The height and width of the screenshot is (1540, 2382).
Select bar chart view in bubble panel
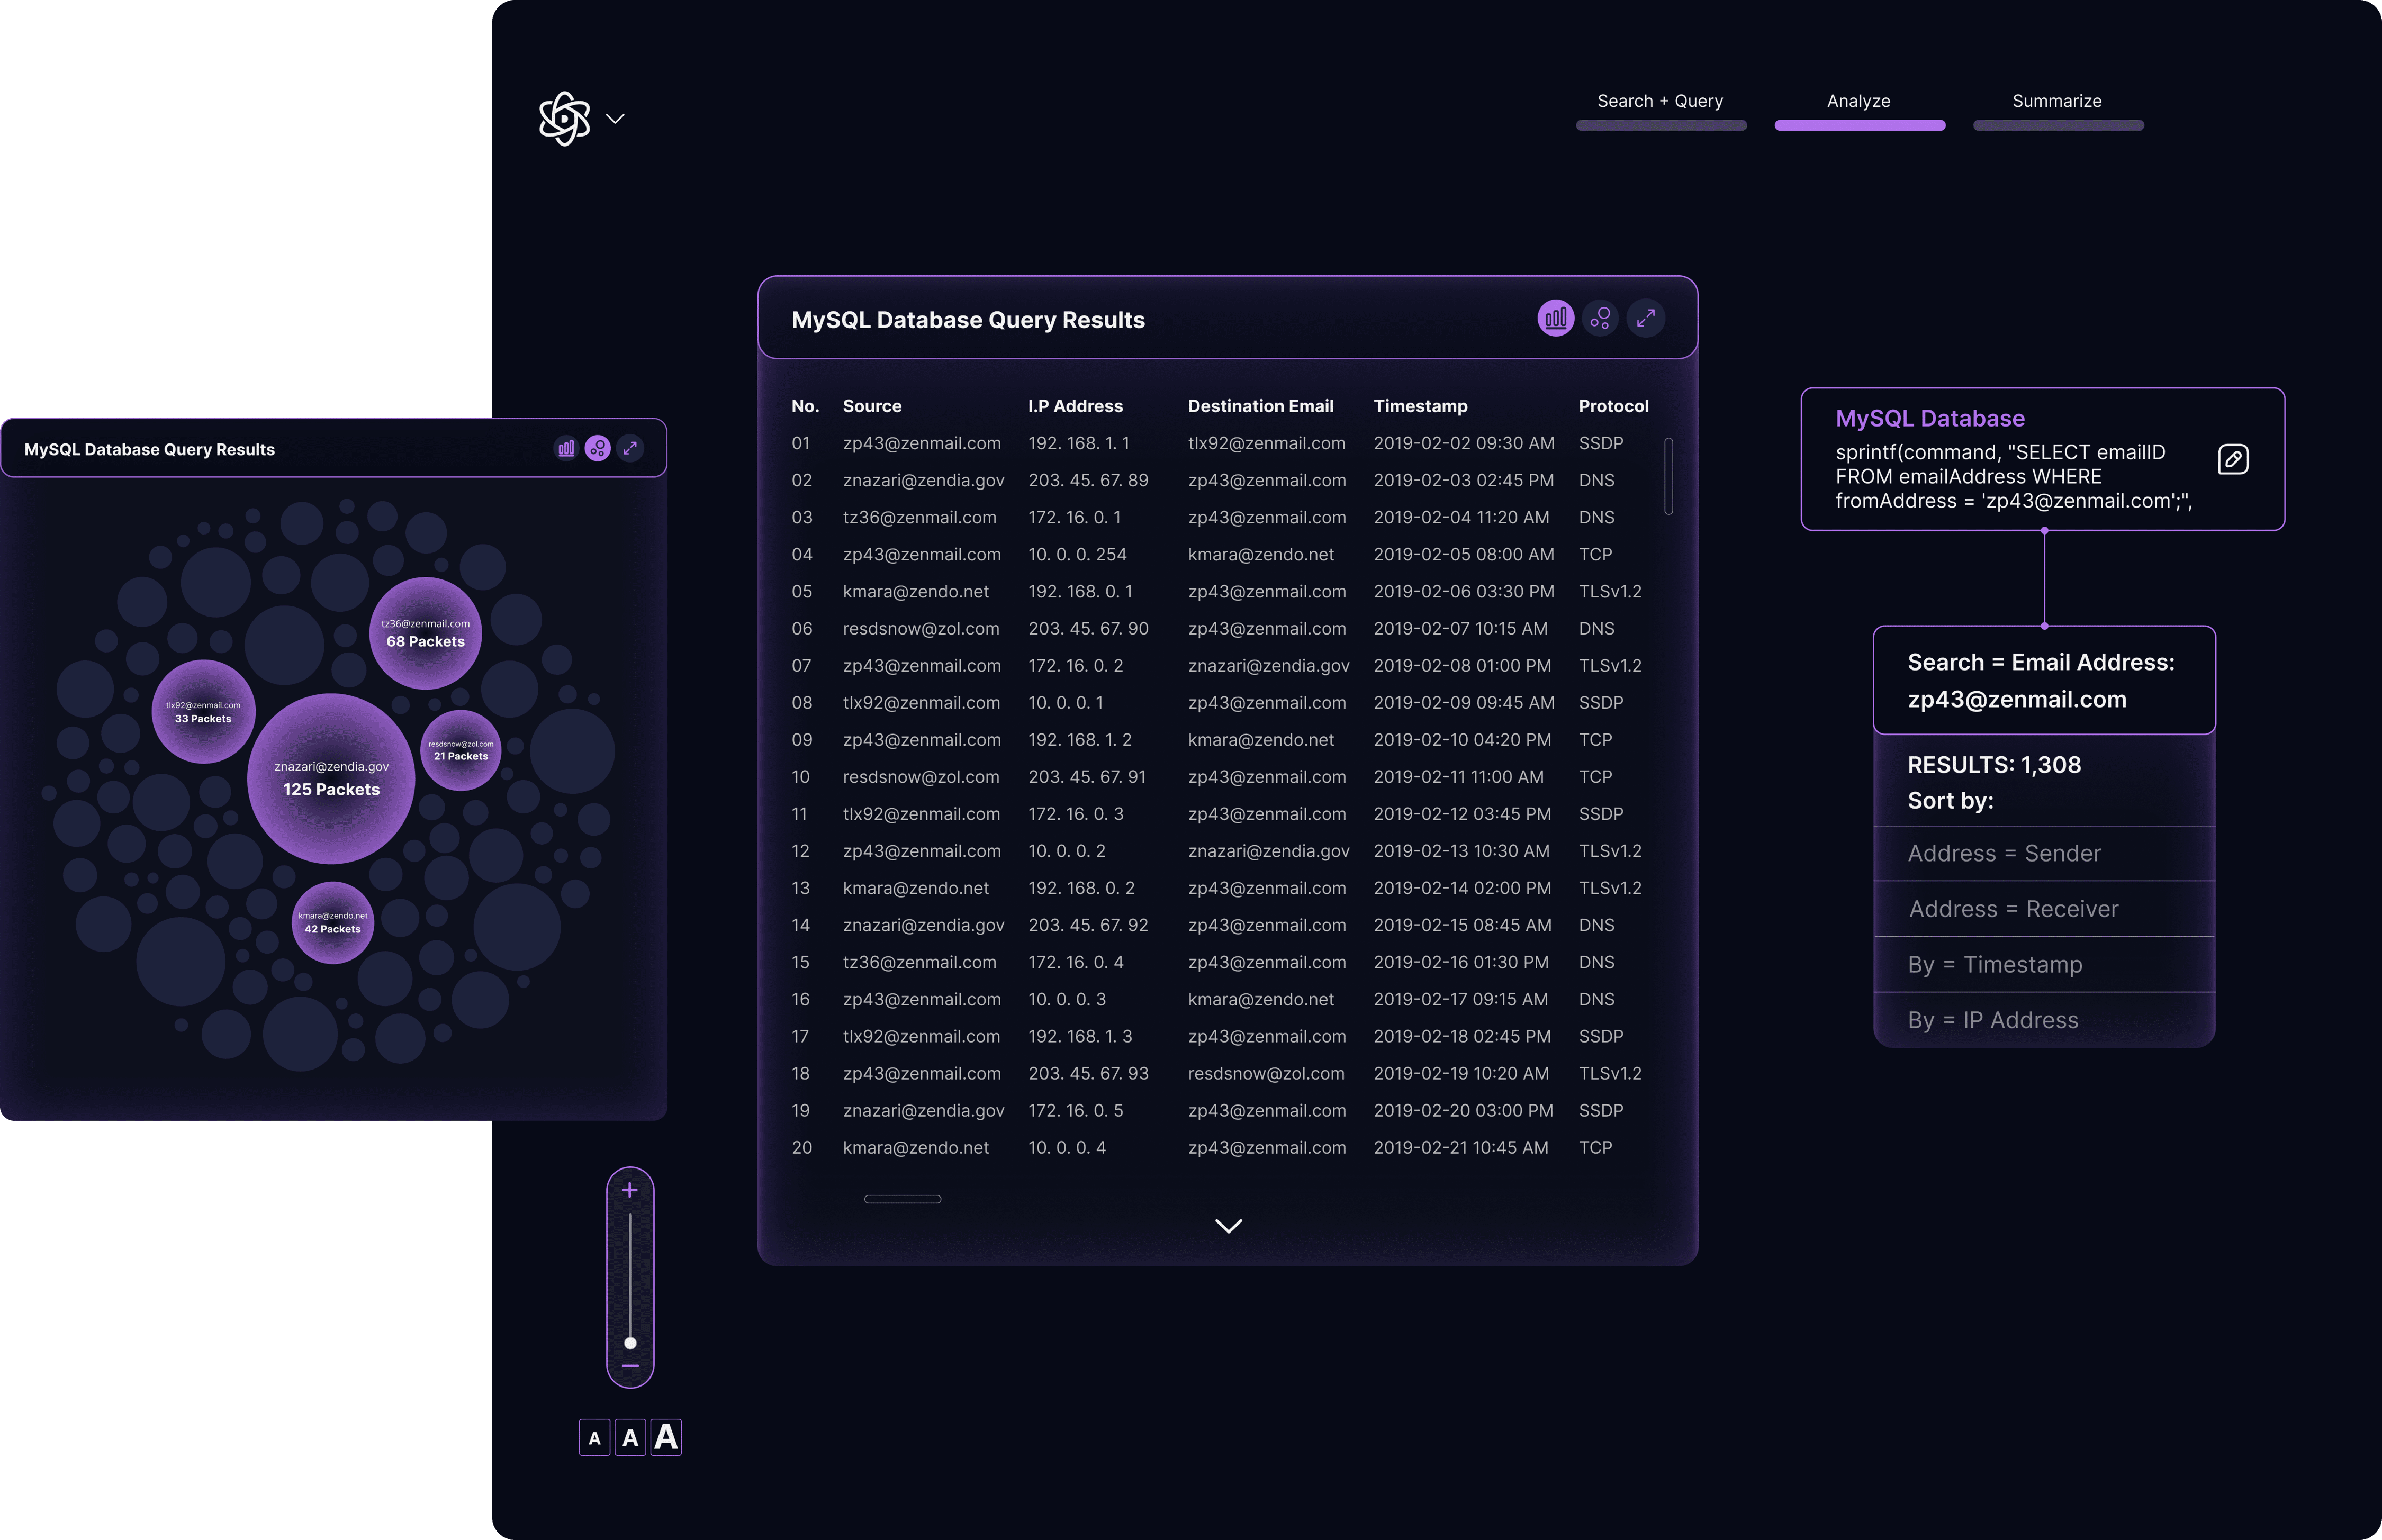[x=566, y=448]
